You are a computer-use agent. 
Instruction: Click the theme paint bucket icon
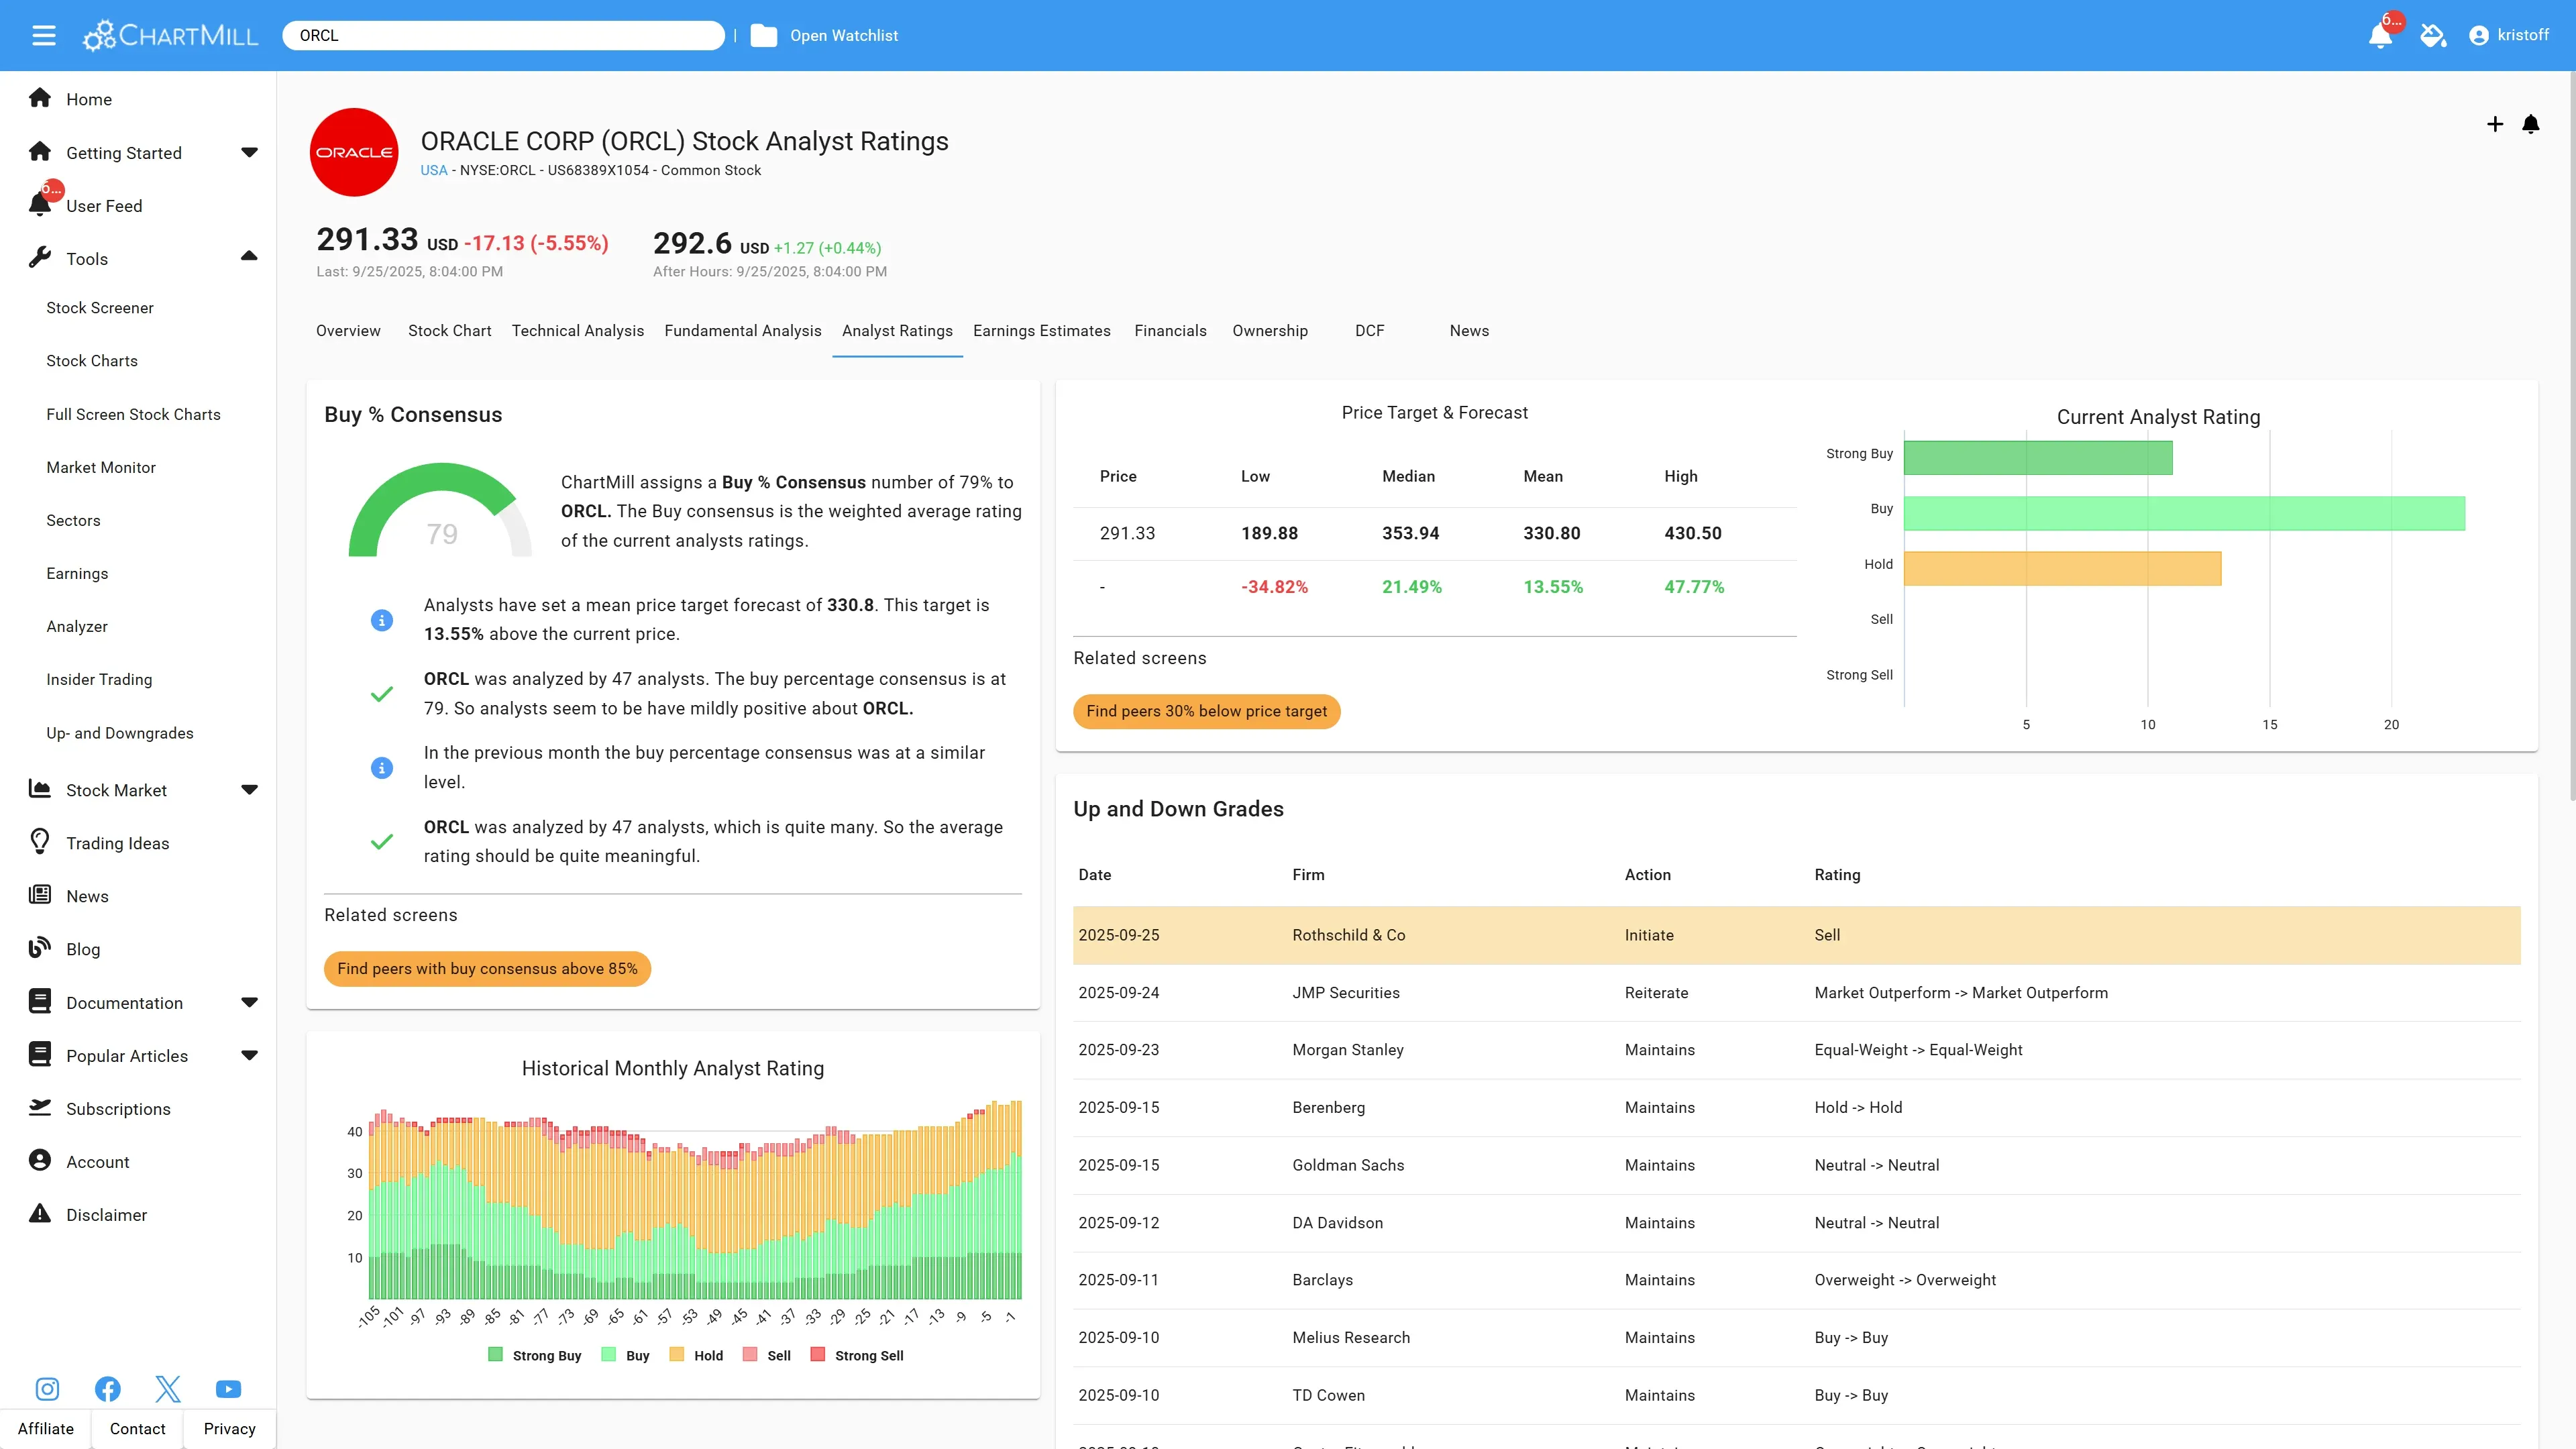pyautogui.click(x=2433, y=36)
